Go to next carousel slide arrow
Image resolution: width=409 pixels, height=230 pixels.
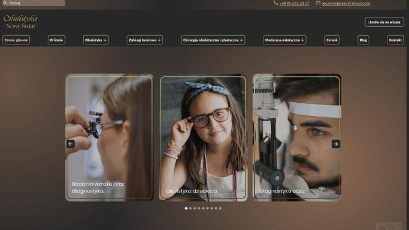point(336,144)
